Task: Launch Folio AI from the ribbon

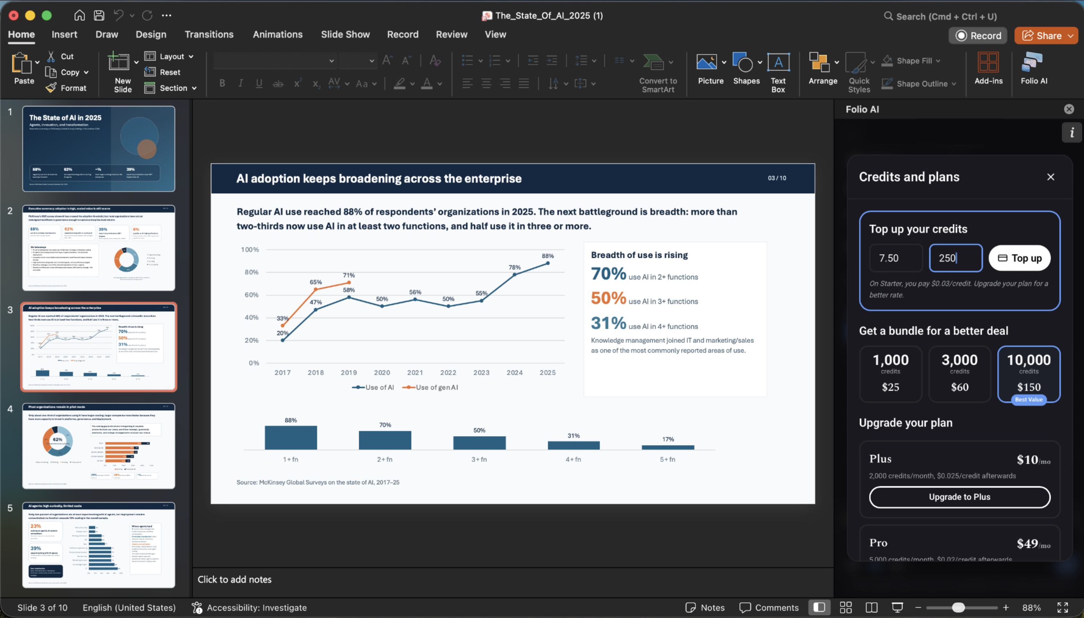Action: tap(1034, 68)
